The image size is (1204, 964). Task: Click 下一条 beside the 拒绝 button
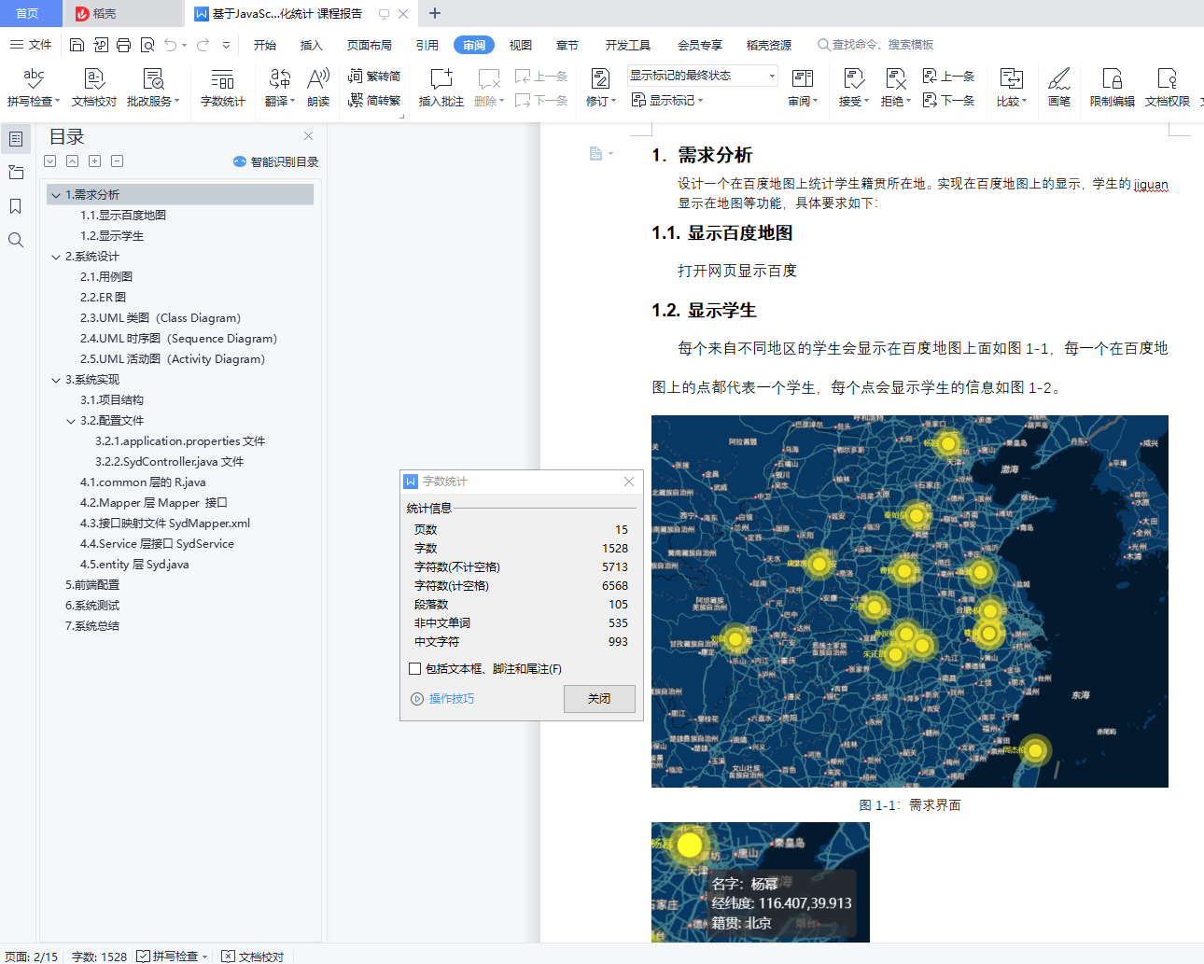point(948,101)
